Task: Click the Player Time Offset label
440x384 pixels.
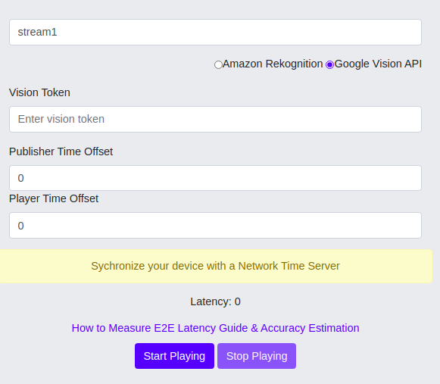Action: pyautogui.click(x=54, y=198)
